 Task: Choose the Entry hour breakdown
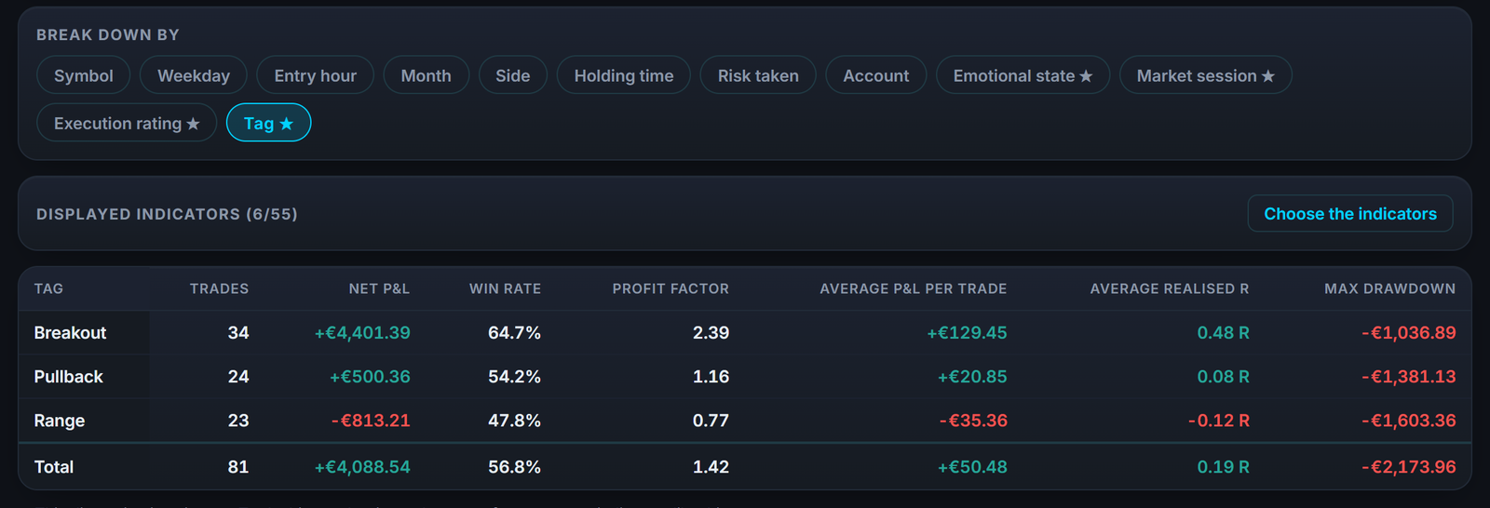pyautogui.click(x=315, y=75)
